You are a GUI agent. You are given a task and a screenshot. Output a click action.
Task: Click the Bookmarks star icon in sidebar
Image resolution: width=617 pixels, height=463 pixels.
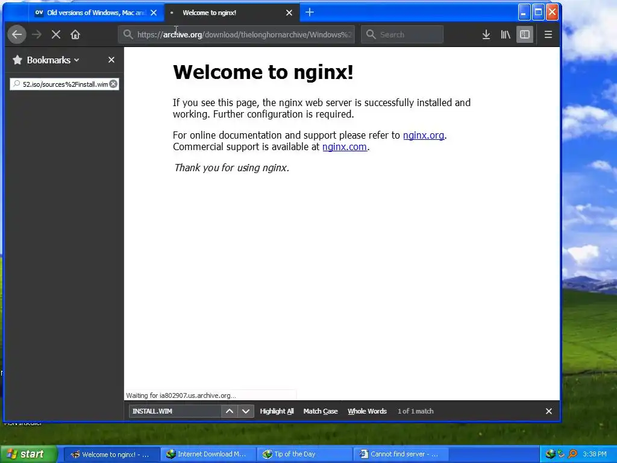tap(17, 60)
